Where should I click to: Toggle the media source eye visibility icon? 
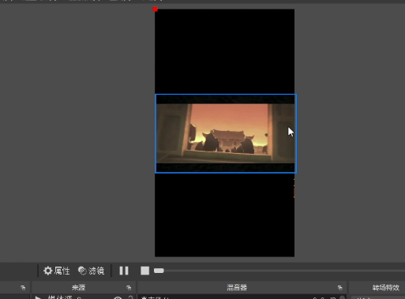pyautogui.click(x=118, y=297)
